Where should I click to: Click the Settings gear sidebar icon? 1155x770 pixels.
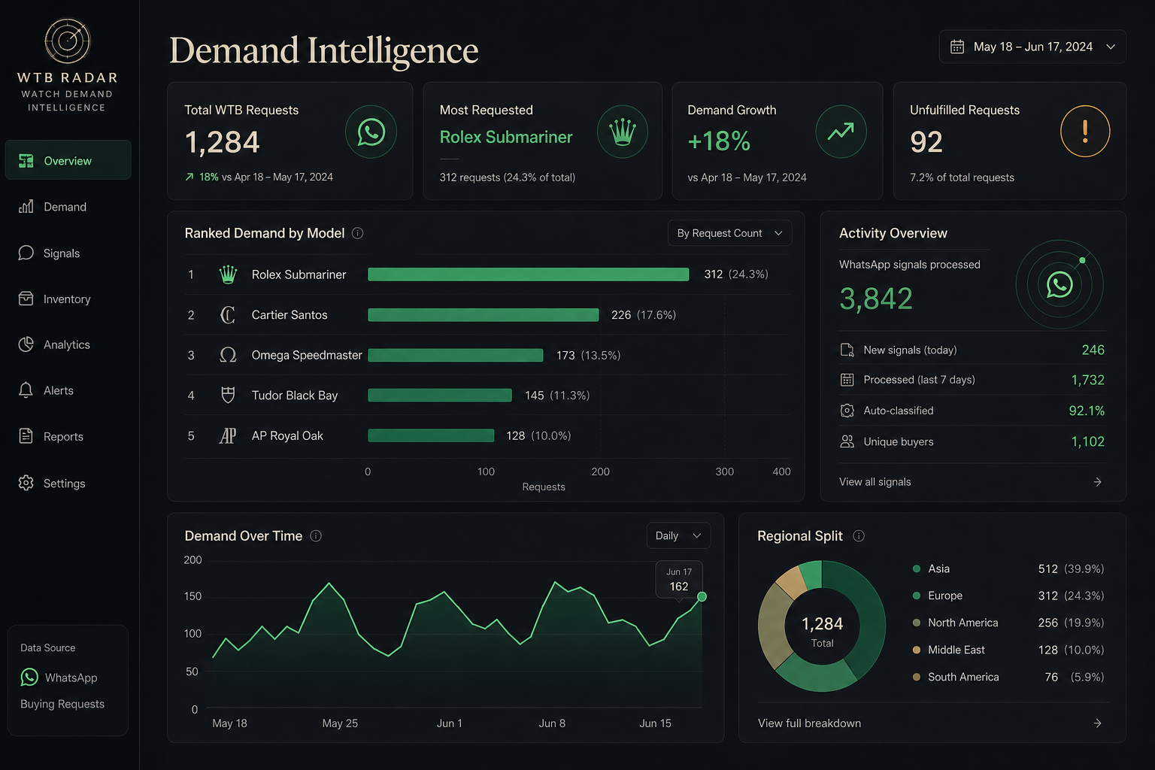click(26, 483)
